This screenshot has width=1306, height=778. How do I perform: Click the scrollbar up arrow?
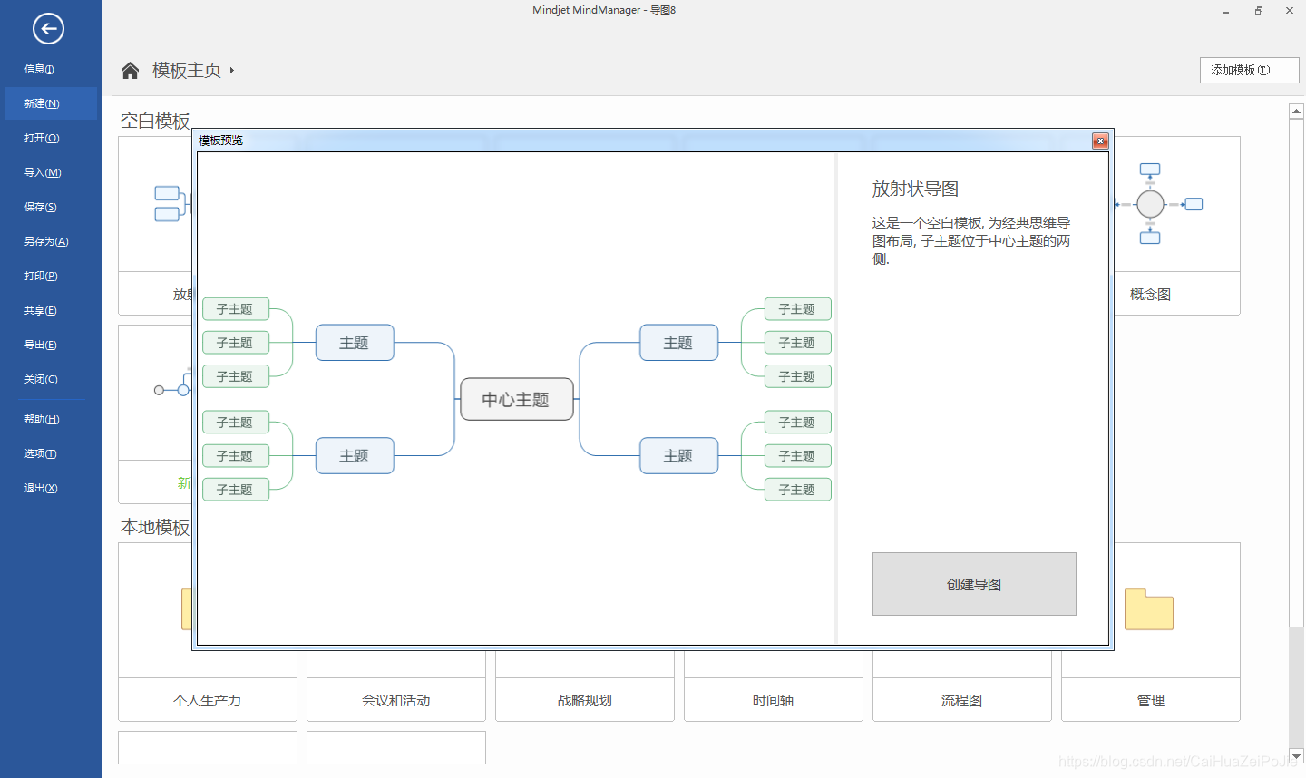point(1296,111)
